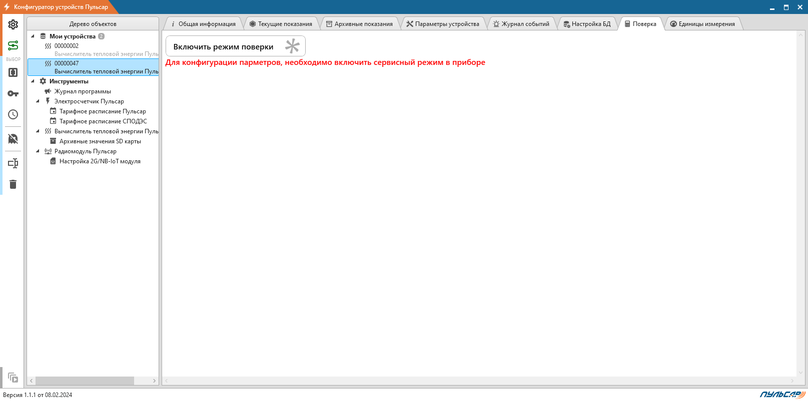
Task: Click the Пульсар logo in status bar
Action: point(782,395)
